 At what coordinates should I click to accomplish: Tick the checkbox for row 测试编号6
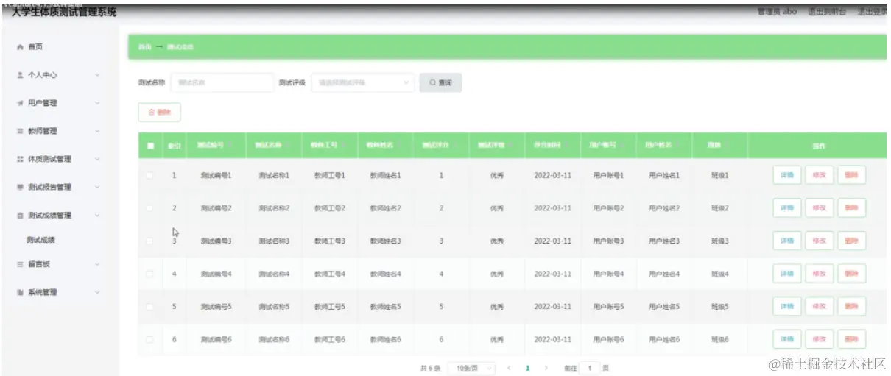[150, 339]
